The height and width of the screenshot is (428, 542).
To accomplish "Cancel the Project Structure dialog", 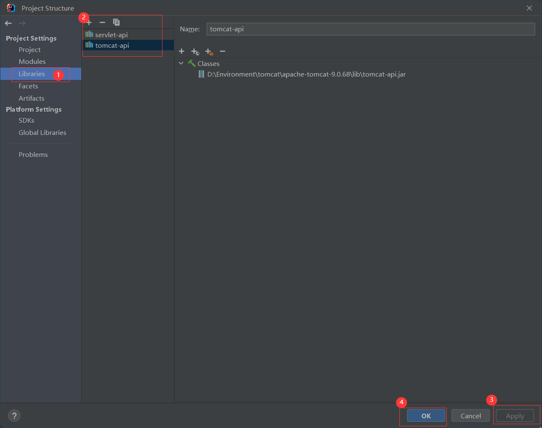I will click(x=470, y=416).
